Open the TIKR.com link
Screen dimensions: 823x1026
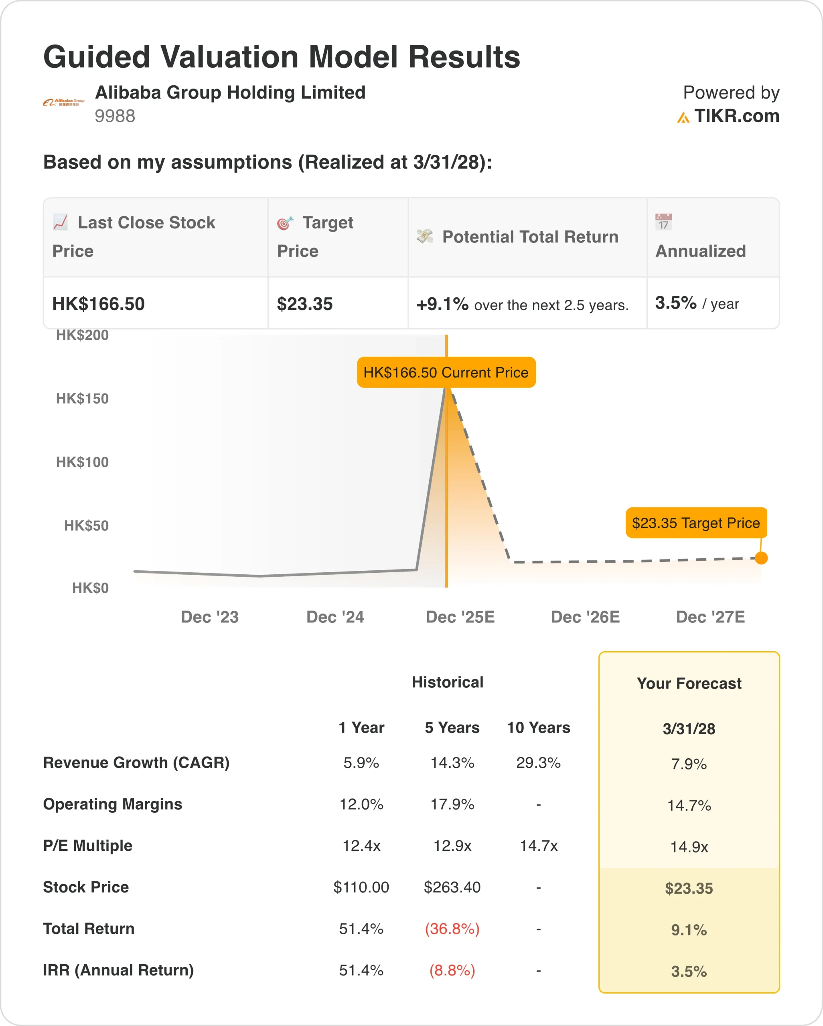coord(736,116)
